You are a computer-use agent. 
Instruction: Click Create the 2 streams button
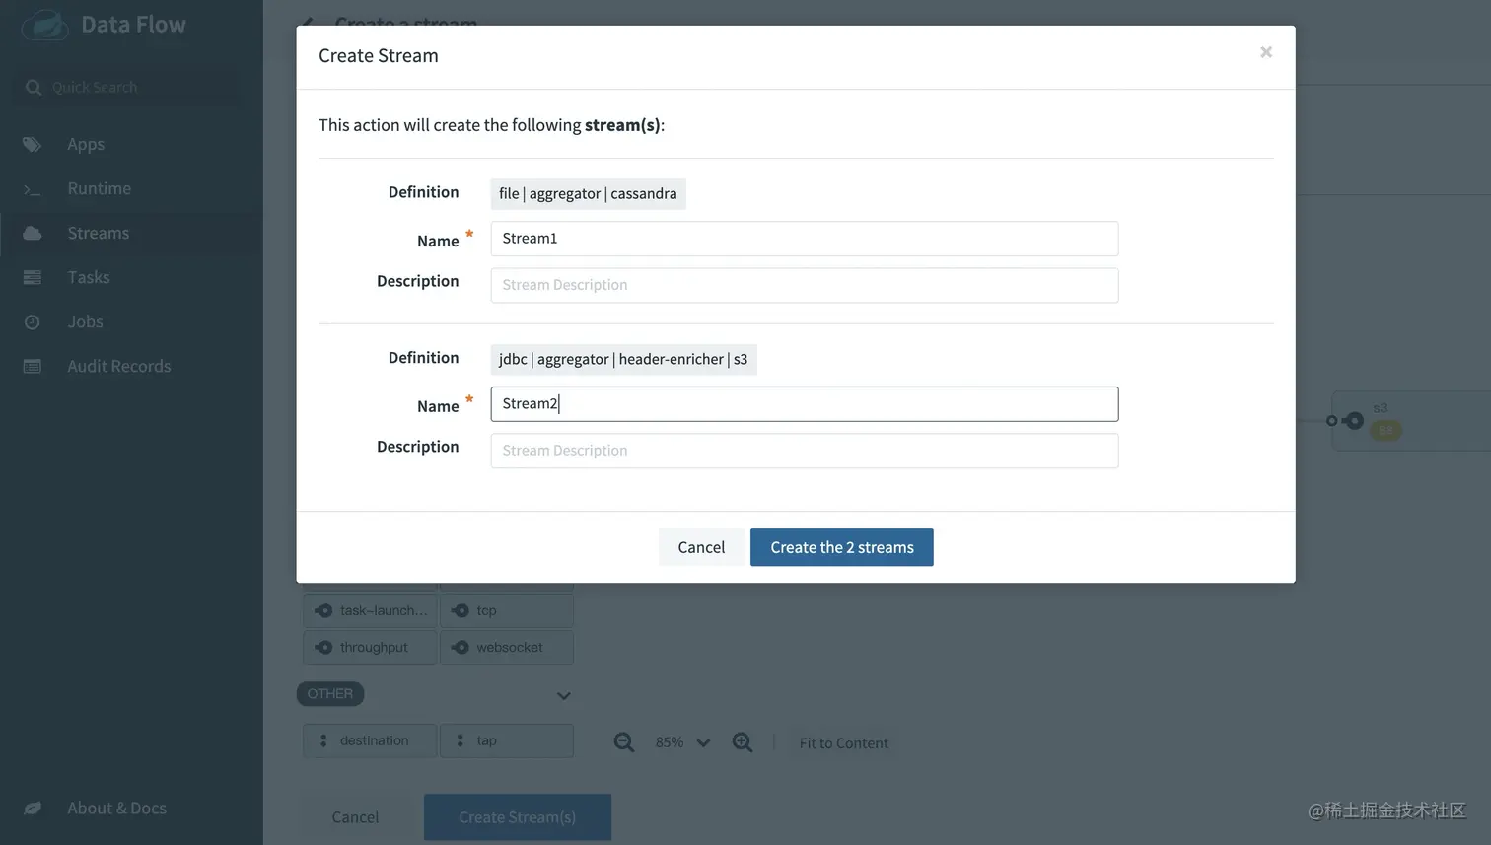[x=842, y=547]
